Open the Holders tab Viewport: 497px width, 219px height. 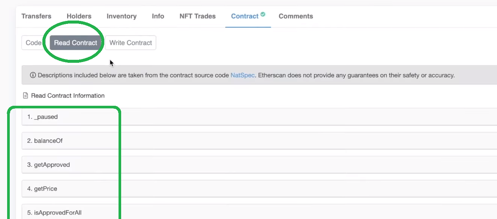pos(79,16)
